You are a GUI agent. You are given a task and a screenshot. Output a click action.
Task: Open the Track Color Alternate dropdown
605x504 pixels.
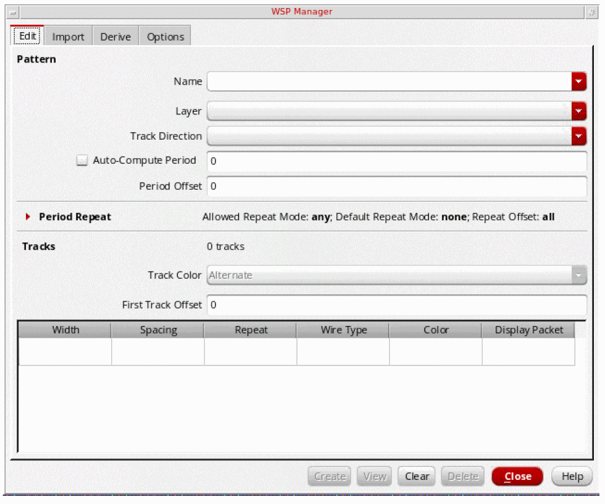click(x=397, y=275)
